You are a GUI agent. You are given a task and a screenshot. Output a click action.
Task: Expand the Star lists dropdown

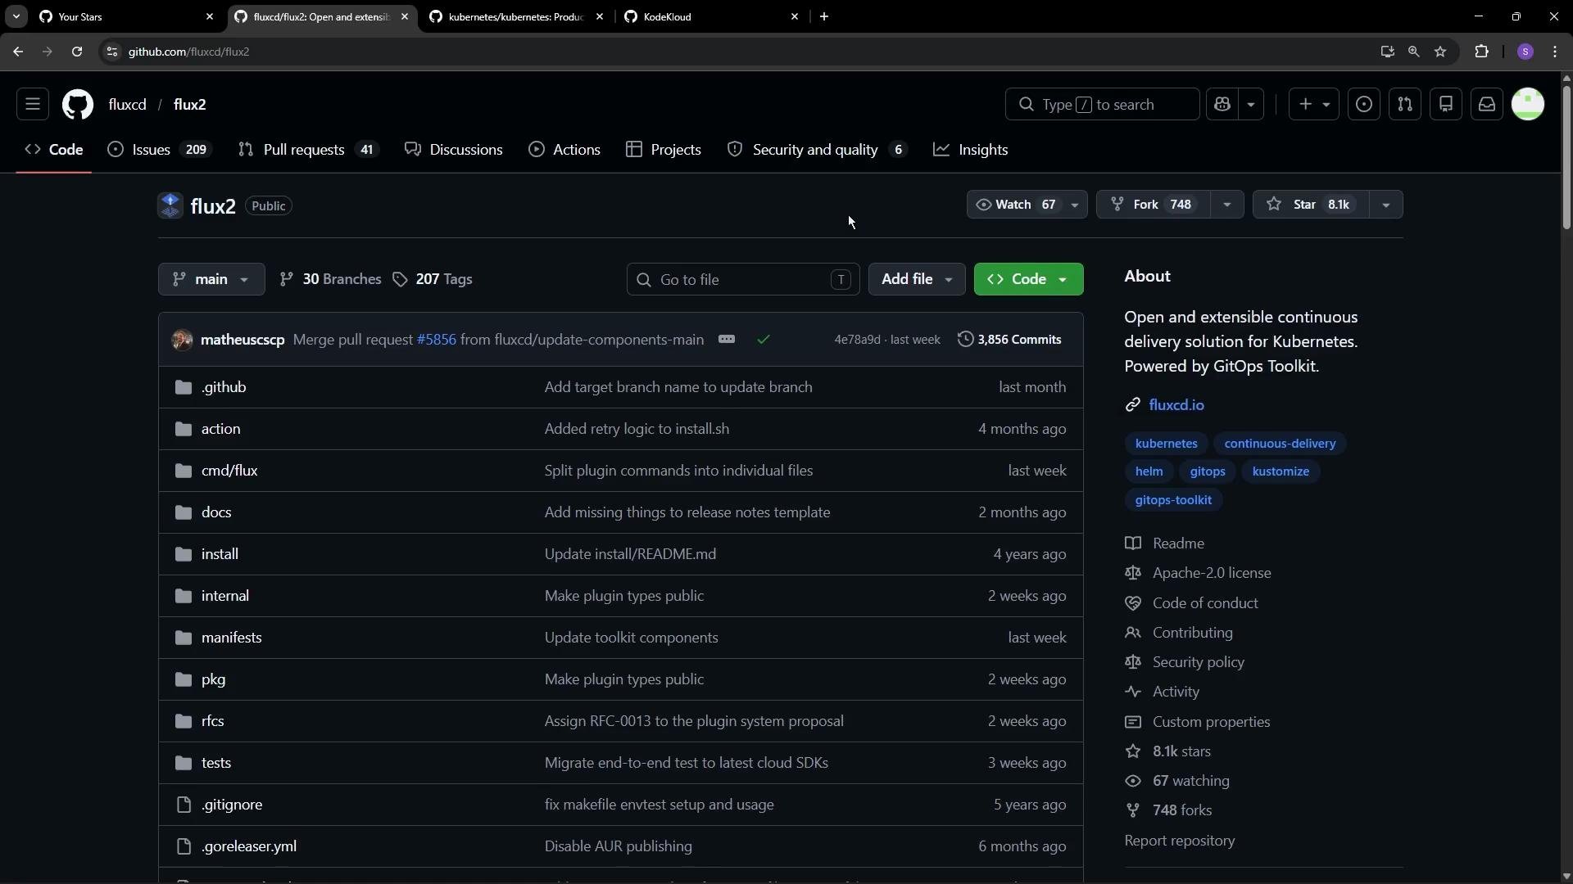(x=1385, y=205)
